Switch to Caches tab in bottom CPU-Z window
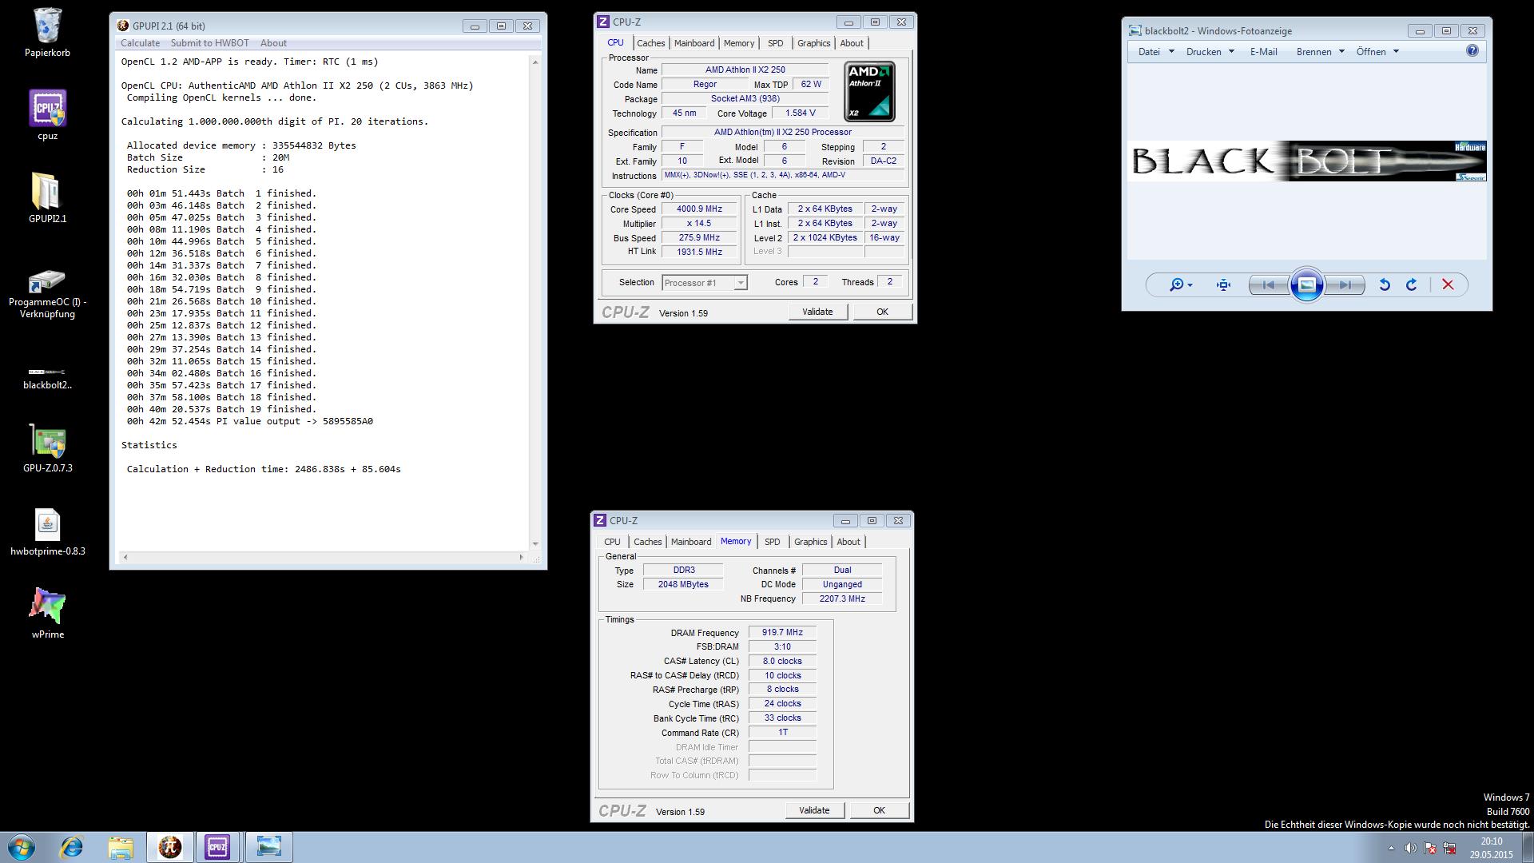Viewport: 1534px width, 863px height. pyautogui.click(x=648, y=542)
